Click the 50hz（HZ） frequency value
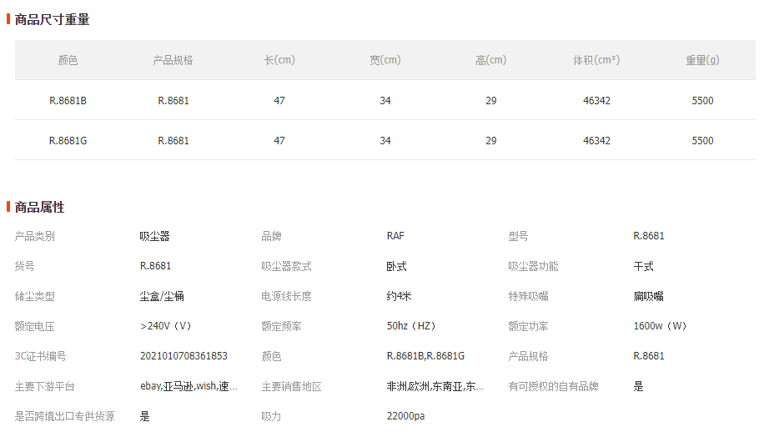 pyautogui.click(x=411, y=325)
